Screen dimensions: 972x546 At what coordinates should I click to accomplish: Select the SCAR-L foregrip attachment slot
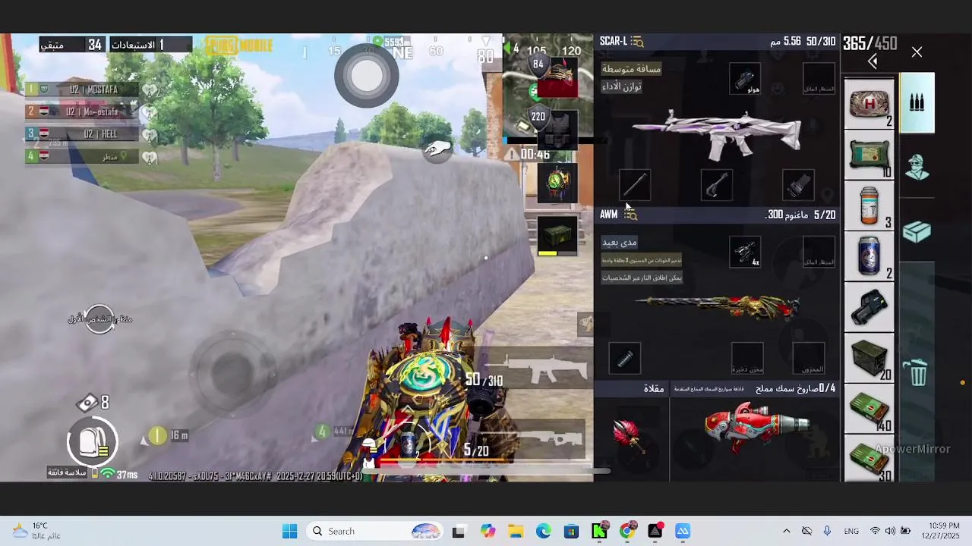(x=716, y=185)
